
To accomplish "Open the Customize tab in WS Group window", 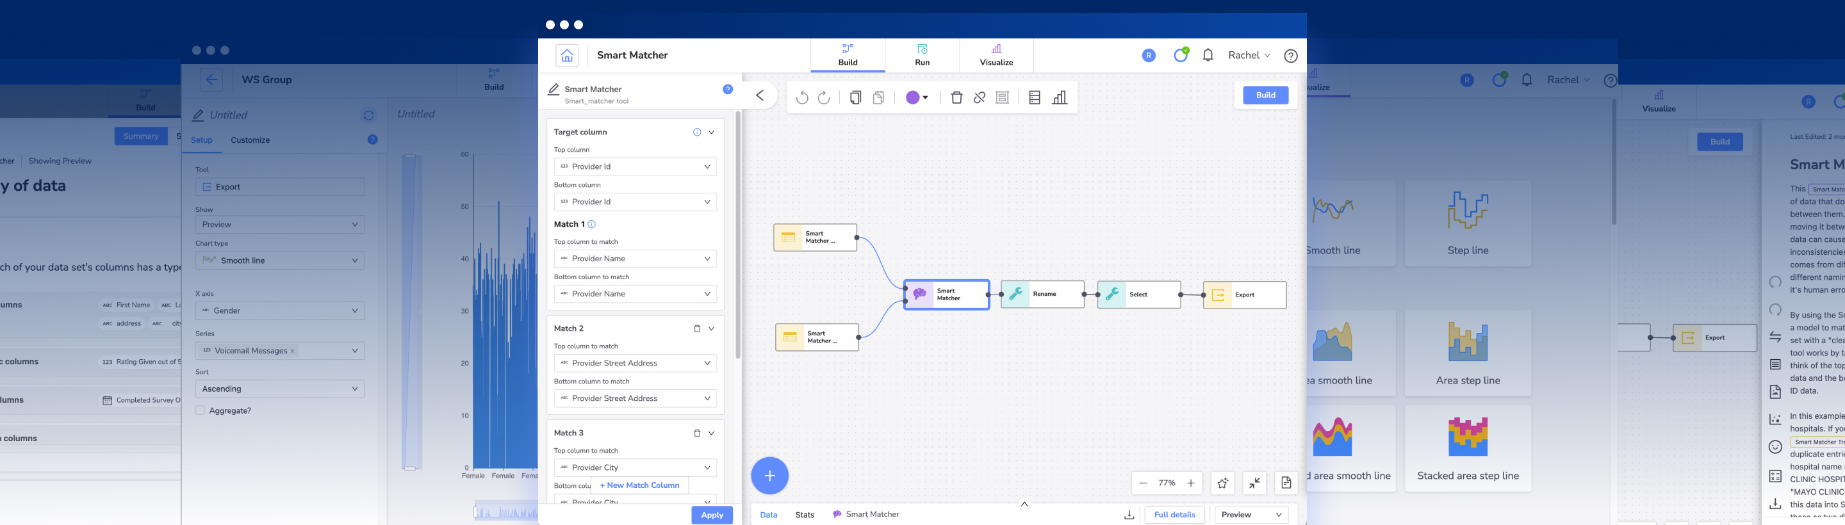I will pos(250,140).
